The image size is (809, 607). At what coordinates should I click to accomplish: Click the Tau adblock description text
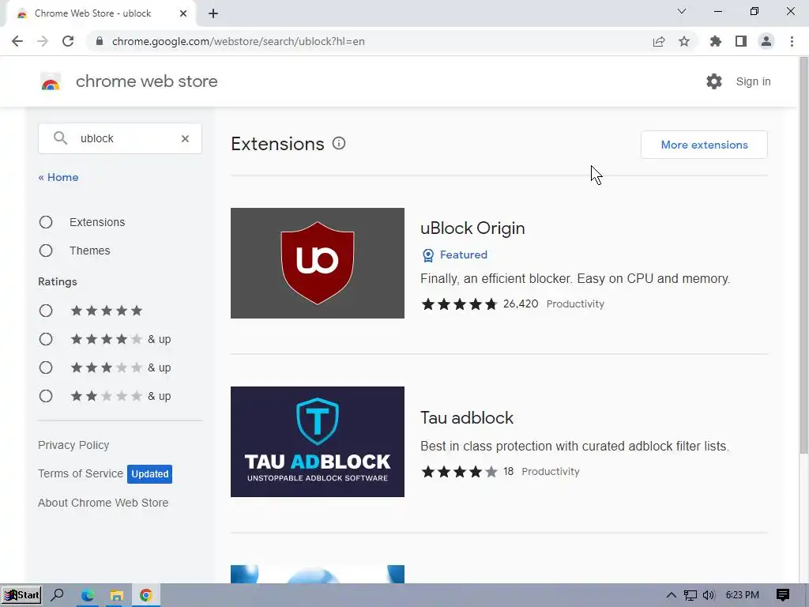(575, 446)
